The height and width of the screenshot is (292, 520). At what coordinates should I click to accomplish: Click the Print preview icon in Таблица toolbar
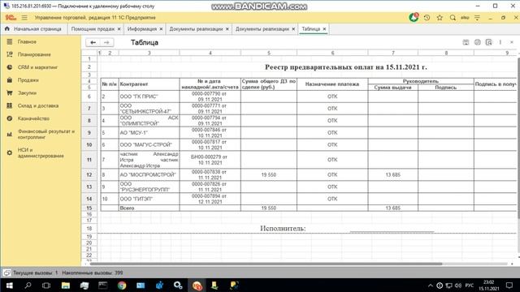point(489,42)
